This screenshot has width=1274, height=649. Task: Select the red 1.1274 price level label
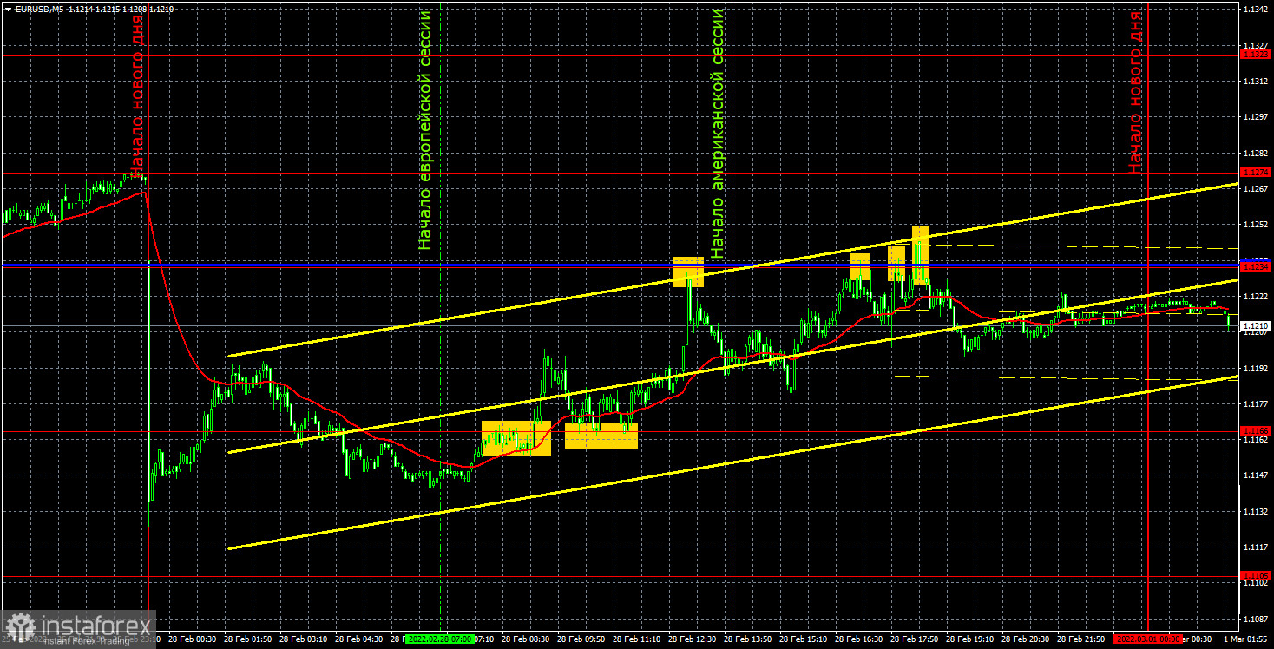point(1257,172)
